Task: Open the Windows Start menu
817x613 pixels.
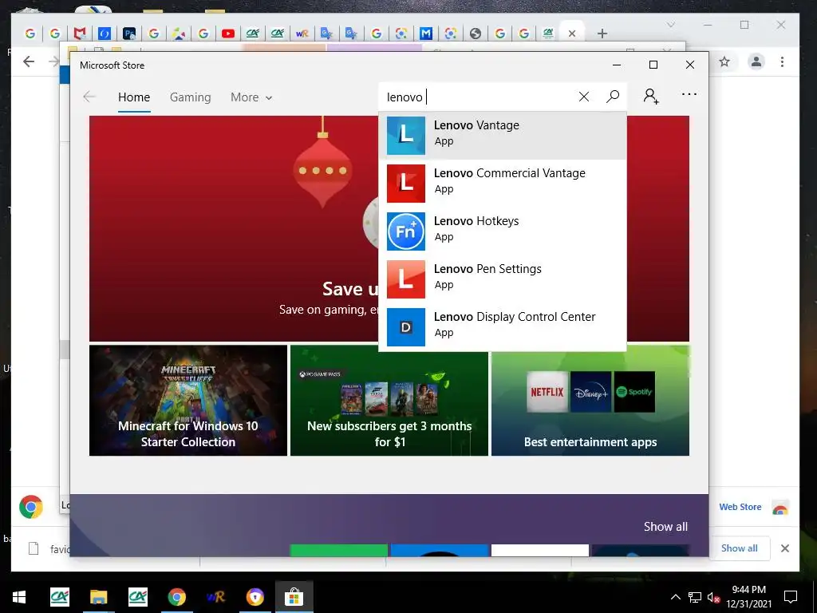Action: (x=19, y=597)
